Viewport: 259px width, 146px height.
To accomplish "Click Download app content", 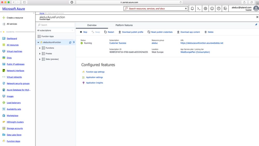I will (x=188, y=32).
